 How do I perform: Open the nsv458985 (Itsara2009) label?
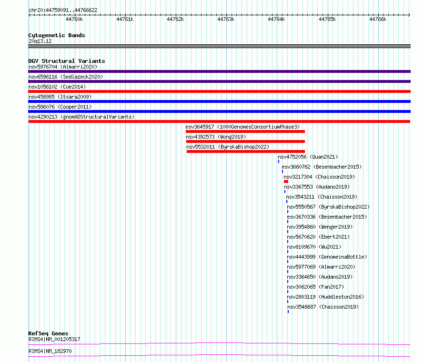tap(60, 97)
